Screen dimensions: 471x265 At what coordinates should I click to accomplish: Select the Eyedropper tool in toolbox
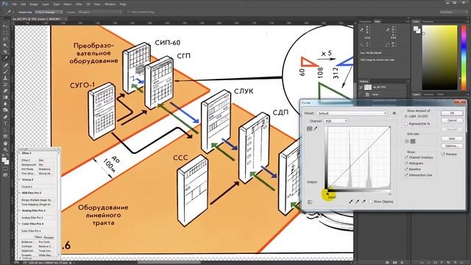5,58
